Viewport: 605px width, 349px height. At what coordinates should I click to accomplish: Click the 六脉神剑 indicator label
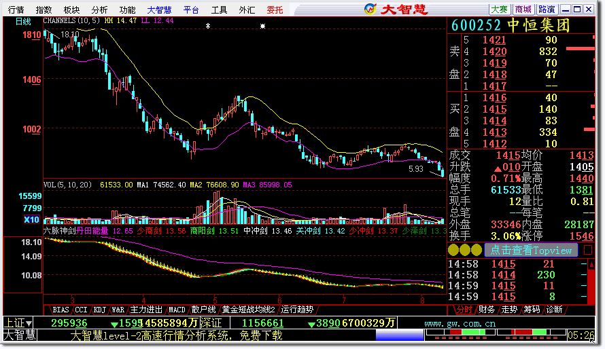pos(59,231)
